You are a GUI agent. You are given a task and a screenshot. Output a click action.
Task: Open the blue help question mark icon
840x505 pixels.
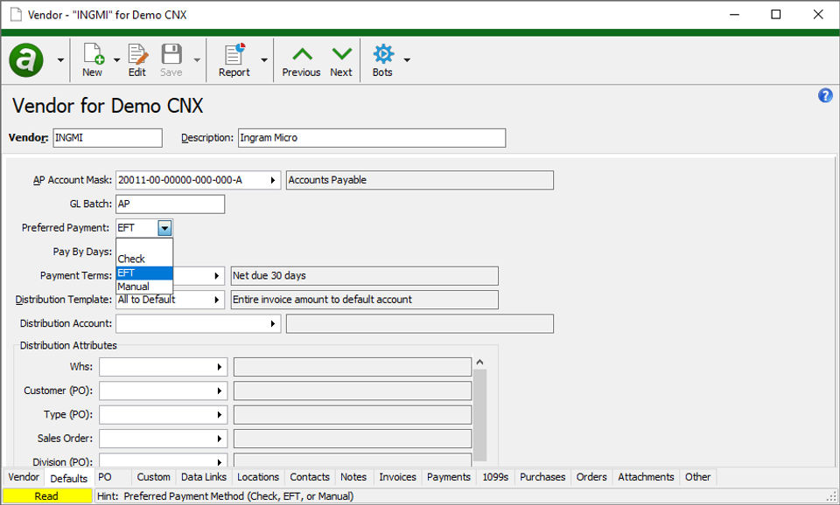pyautogui.click(x=825, y=96)
